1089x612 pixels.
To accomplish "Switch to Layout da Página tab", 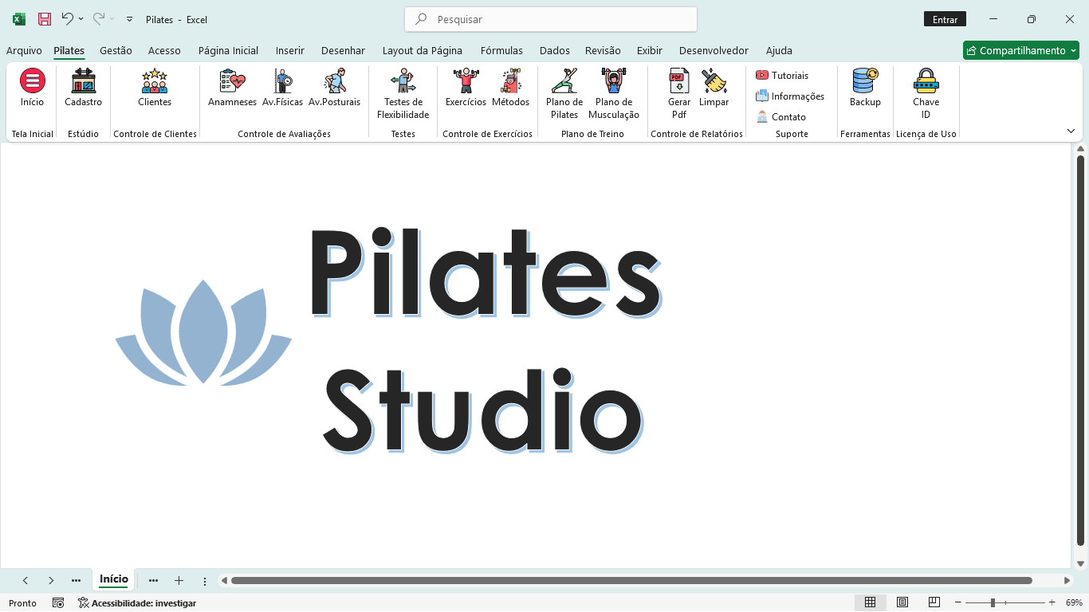I will tap(423, 50).
